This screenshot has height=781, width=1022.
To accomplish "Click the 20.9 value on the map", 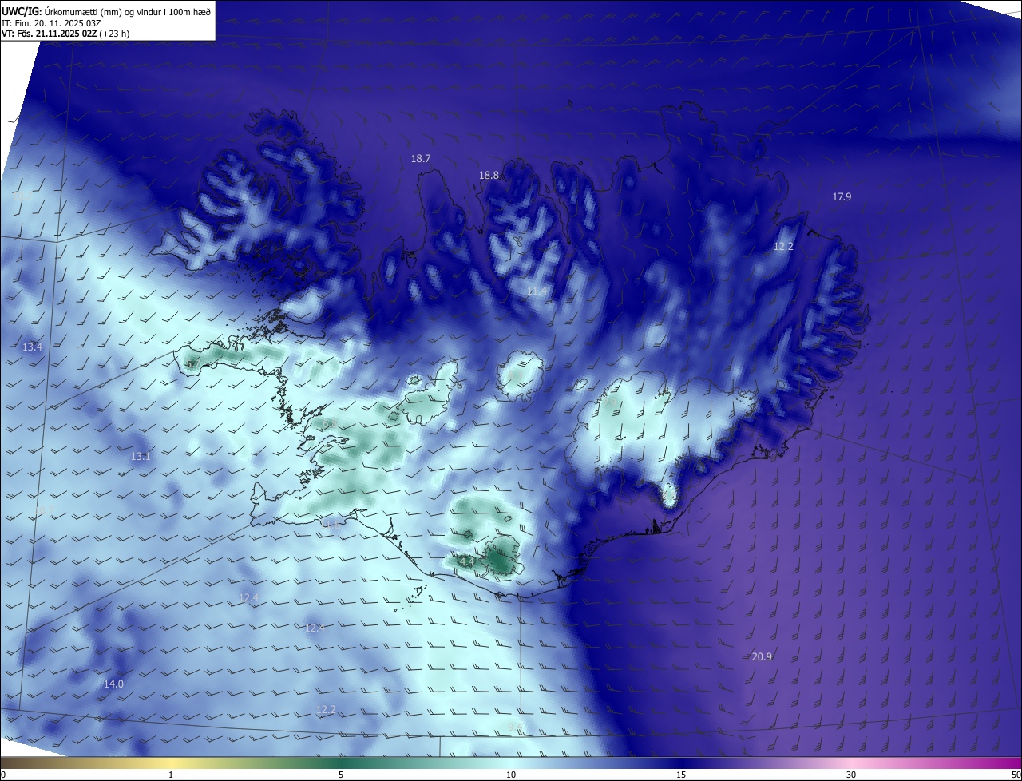I will coord(762,657).
